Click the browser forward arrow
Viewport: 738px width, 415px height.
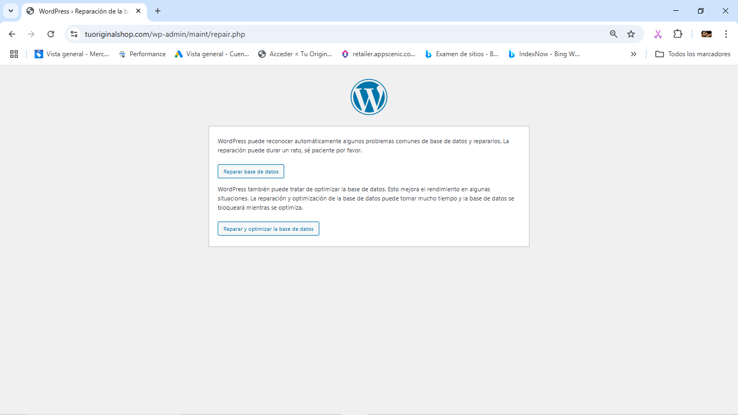point(31,34)
